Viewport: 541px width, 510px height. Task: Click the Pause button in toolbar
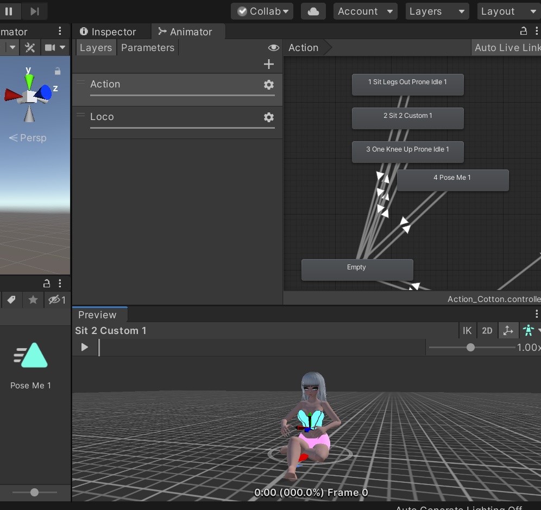9,11
